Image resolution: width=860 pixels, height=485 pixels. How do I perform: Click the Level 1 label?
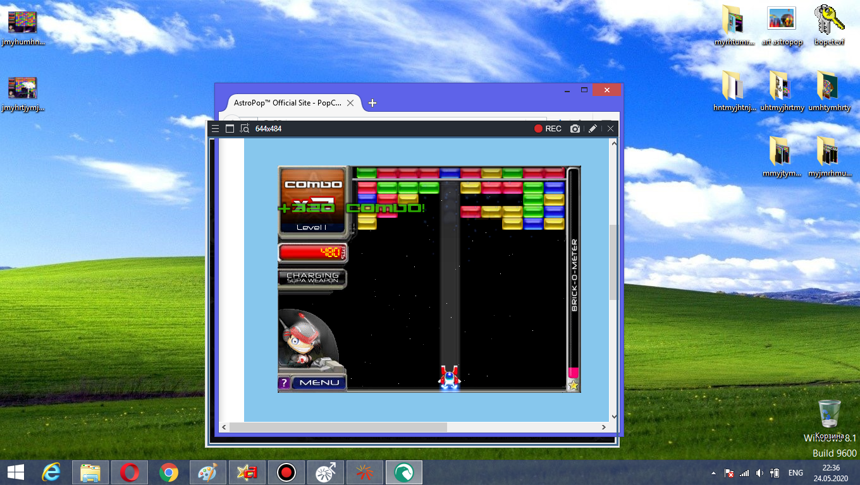click(x=312, y=227)
